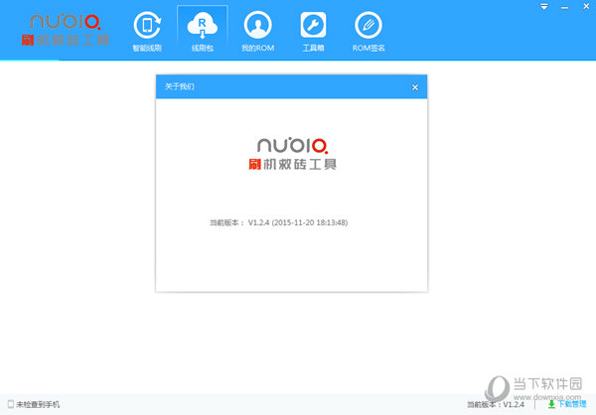Open 下载管理 download manager
The image size is (596, 415).
point(567,404)
